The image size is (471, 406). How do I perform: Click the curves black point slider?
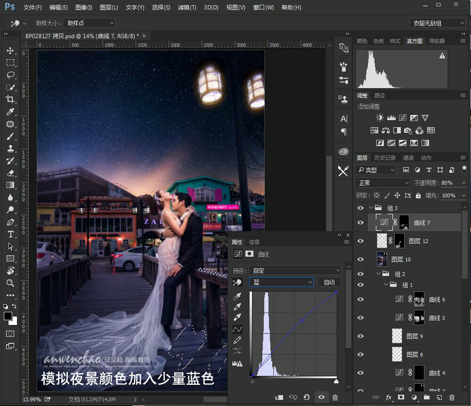[252, 382]
